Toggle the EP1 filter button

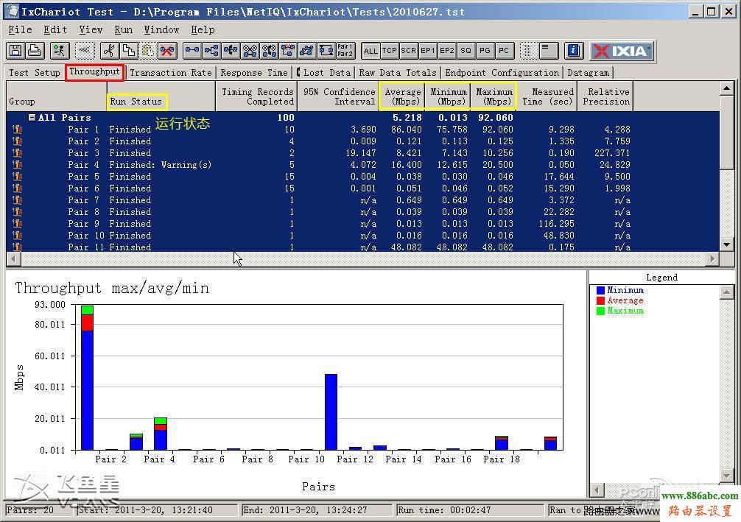click(x=428, y=51)
